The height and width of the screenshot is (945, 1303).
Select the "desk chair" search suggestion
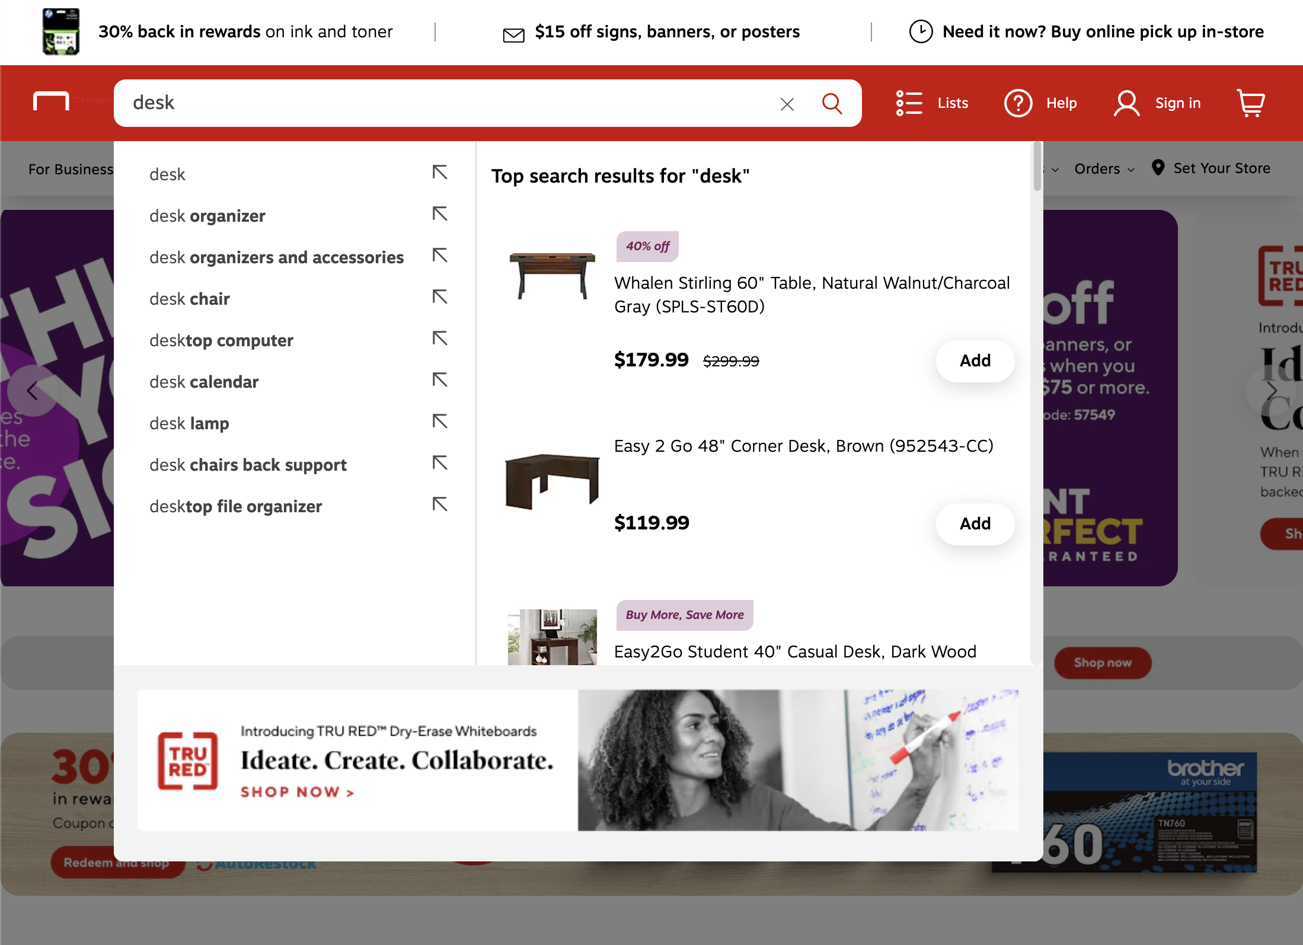click(189, 298)
